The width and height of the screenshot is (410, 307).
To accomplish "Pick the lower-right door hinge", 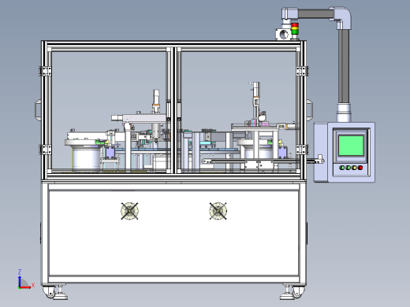I will click(x=302, y=150).
